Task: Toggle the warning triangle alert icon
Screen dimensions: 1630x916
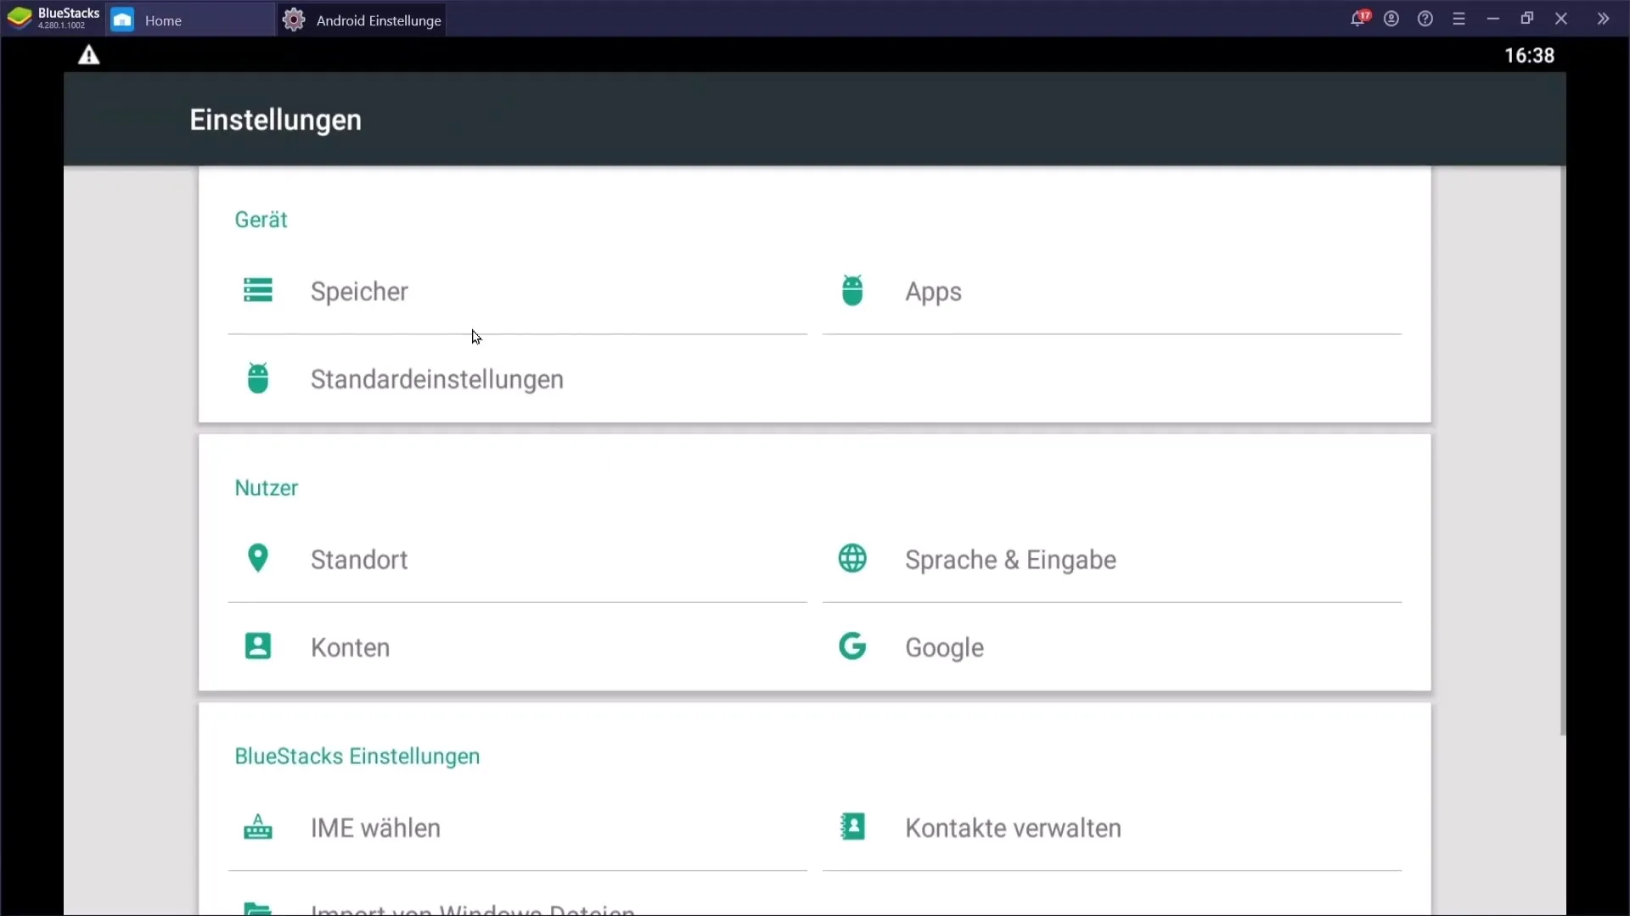Action: click(88, 55)
